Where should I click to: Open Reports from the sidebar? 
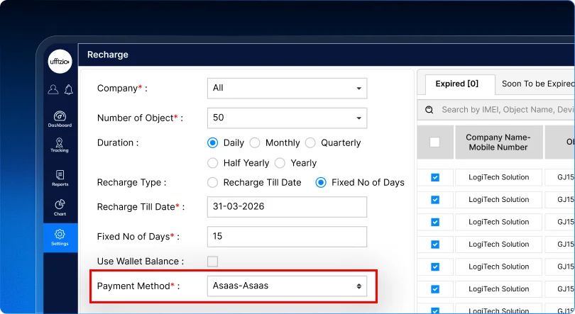click(x=60, y=178)
